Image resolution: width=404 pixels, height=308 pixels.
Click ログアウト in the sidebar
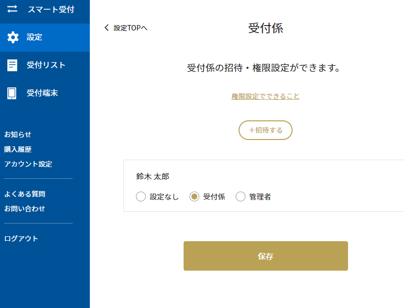(21, 238)
